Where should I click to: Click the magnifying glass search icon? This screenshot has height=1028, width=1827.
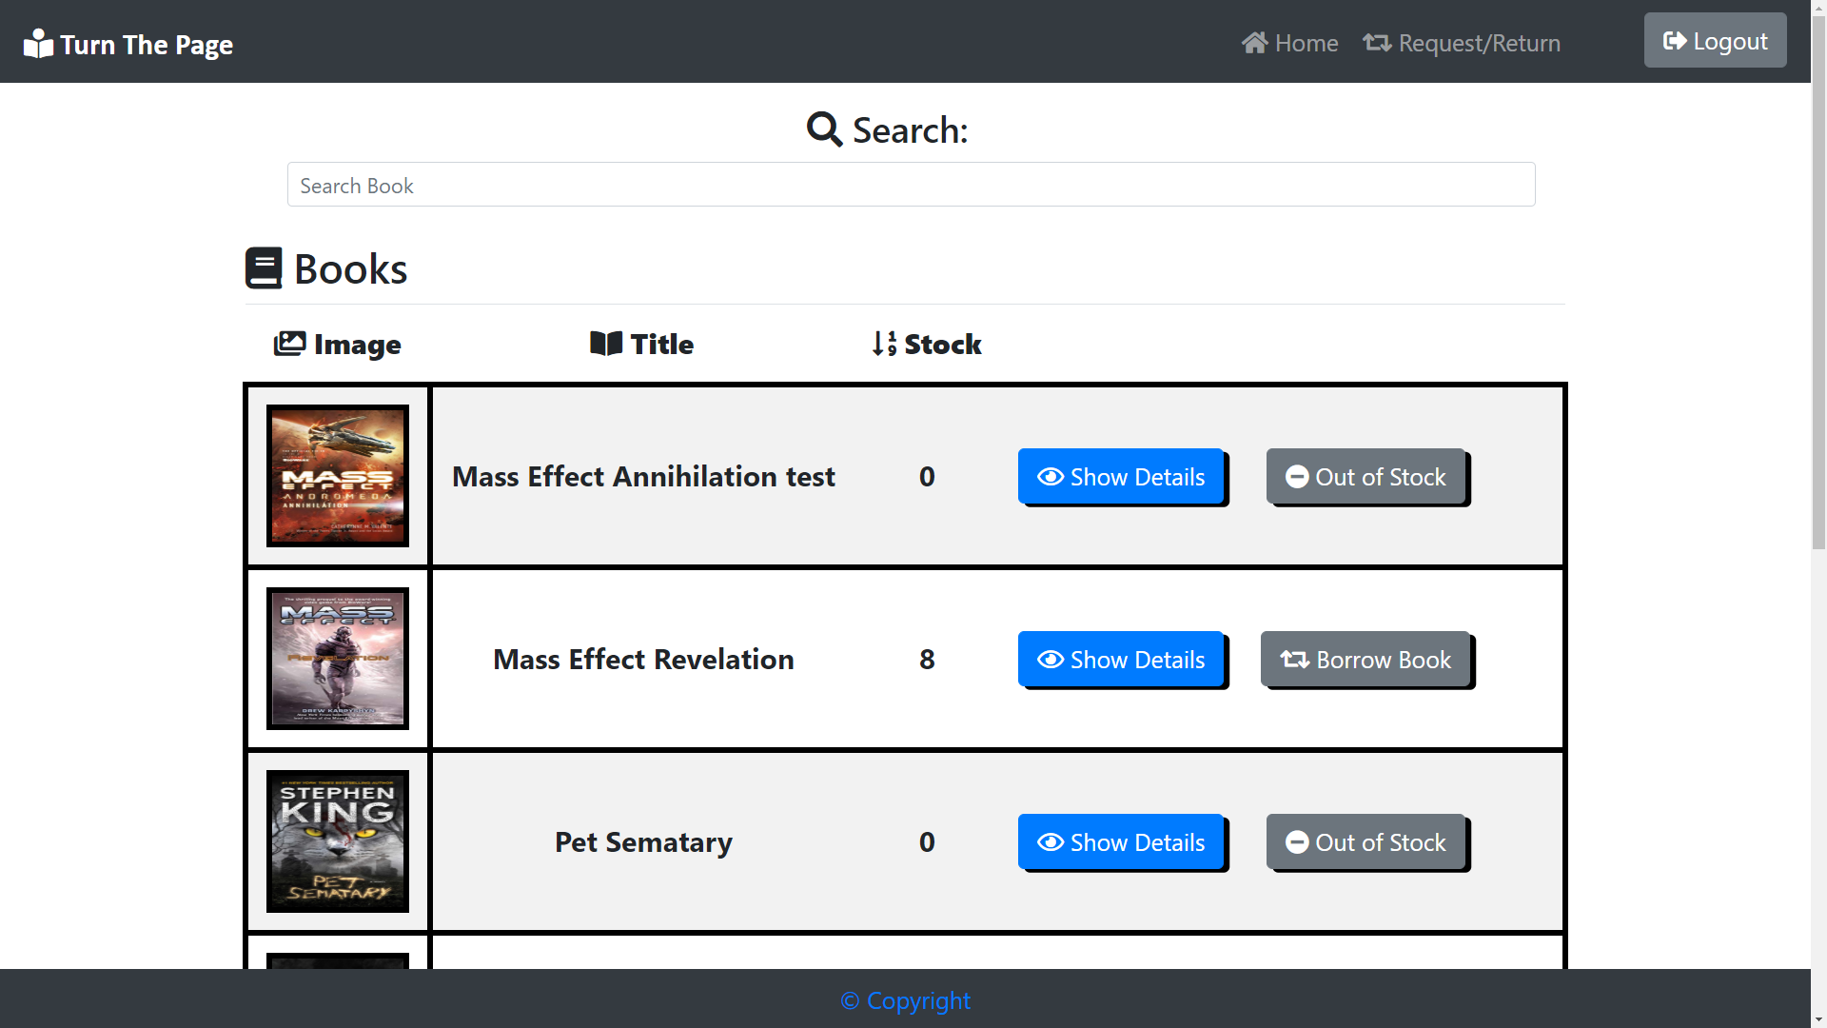tap(824, 129)
